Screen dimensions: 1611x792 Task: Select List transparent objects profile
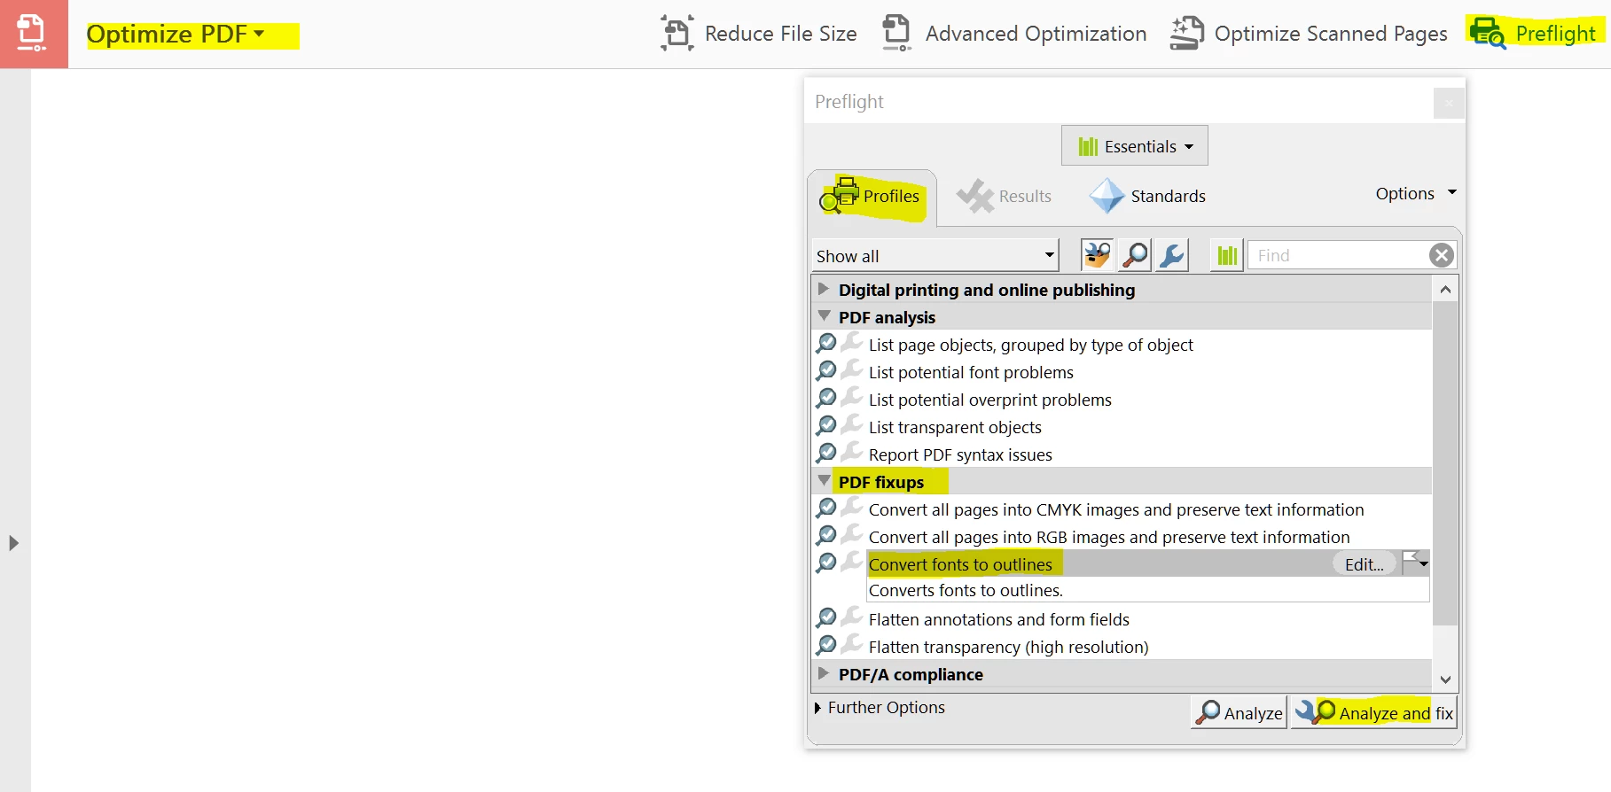(955, 427)
